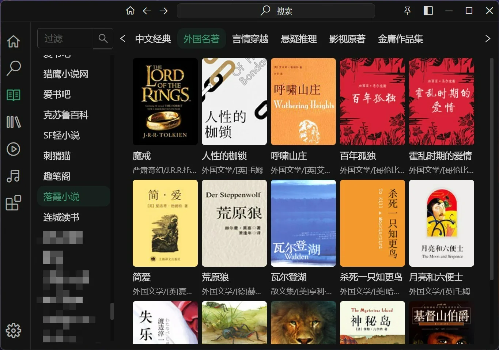Open the 言情穿越 tab

[x=250, y=39]
